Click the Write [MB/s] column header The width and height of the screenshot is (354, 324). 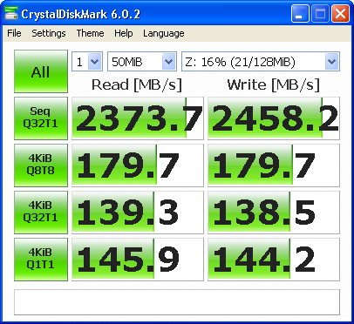274,85
